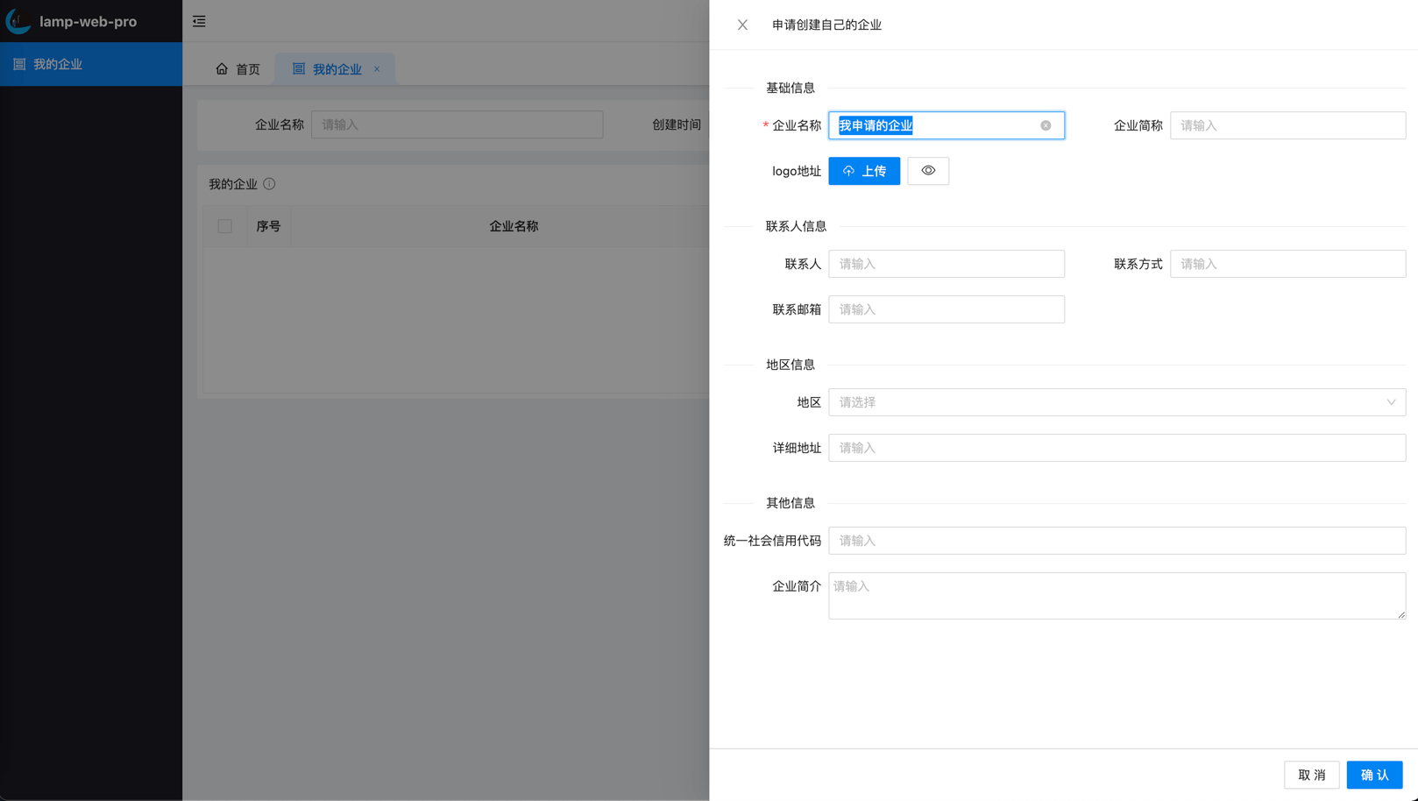Screen dimensions: 1418x801
Task: Open 我的企业 in the sidebar
Action: coord(58,64)
